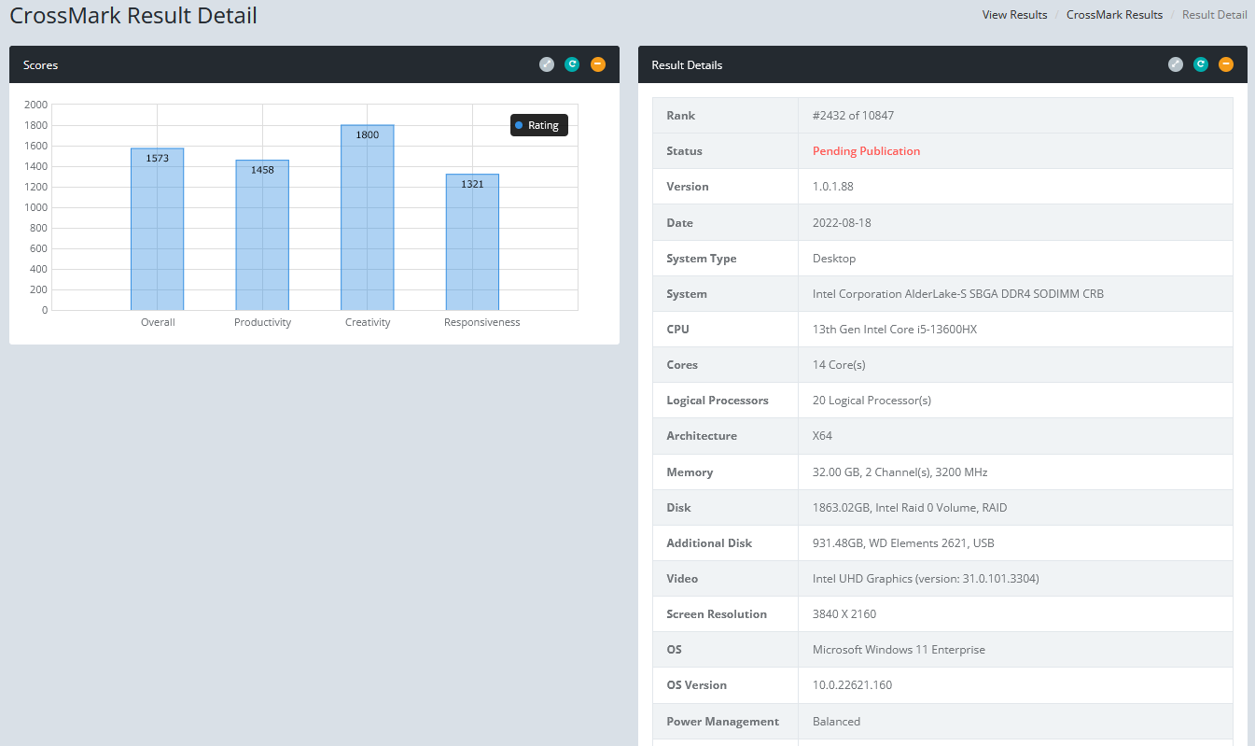
Task: Click the Result Details panel header title
Action: 687,65
